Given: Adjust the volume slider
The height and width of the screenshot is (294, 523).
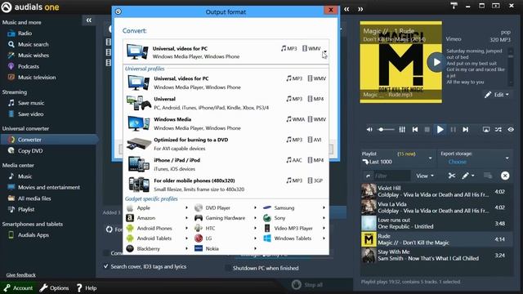Looking at the screenshot, I should point(386,130).
